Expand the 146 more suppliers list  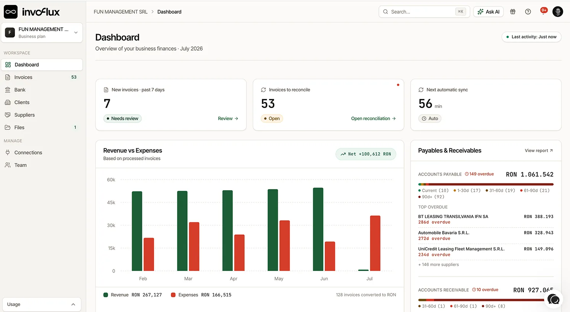439,264
